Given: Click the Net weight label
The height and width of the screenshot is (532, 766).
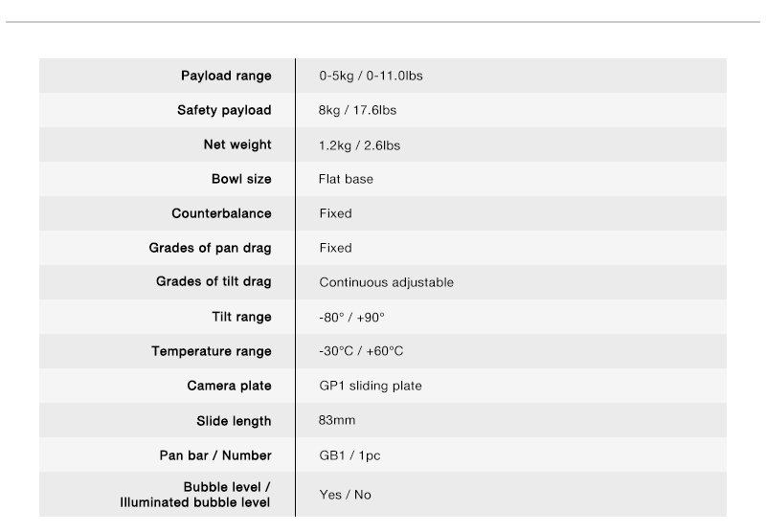Looking at the screenshot, I should (237, 144).
